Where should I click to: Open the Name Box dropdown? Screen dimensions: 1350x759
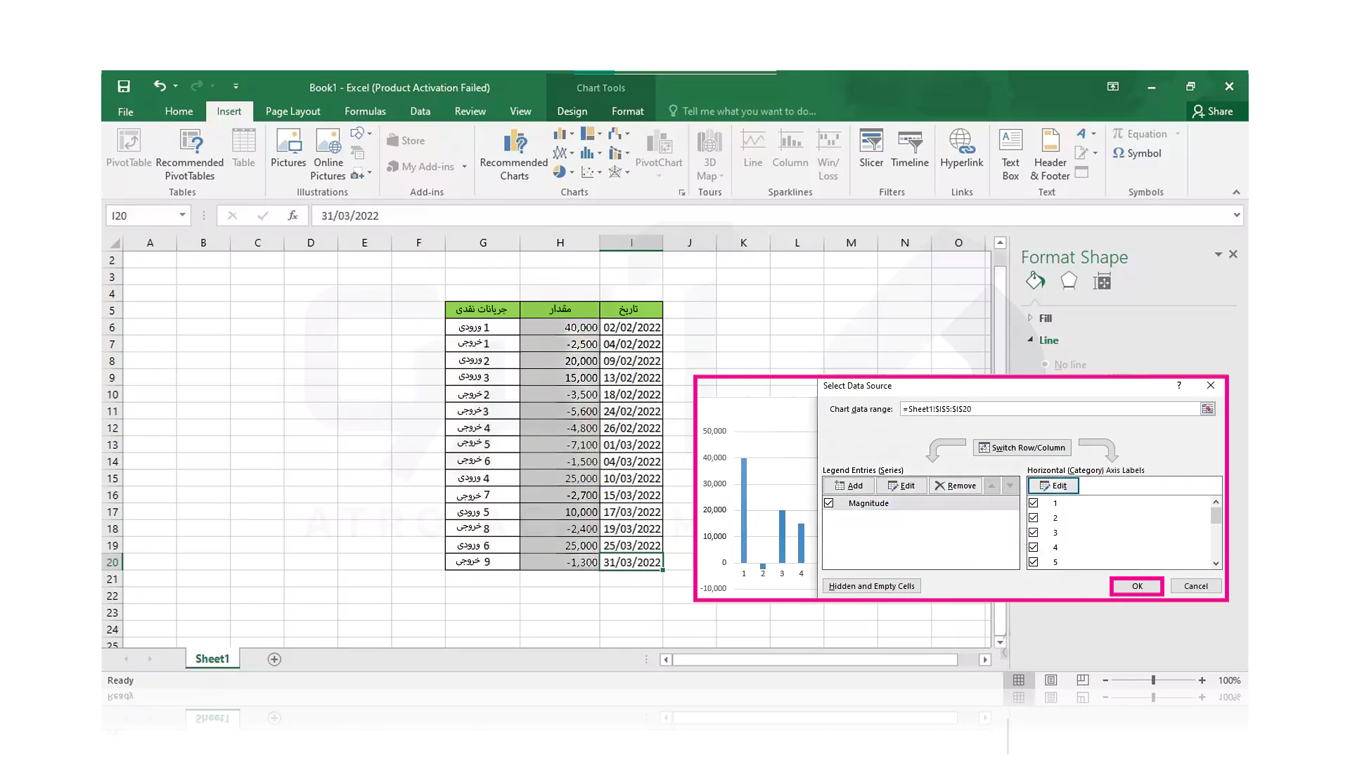click(x=182, y=215)
